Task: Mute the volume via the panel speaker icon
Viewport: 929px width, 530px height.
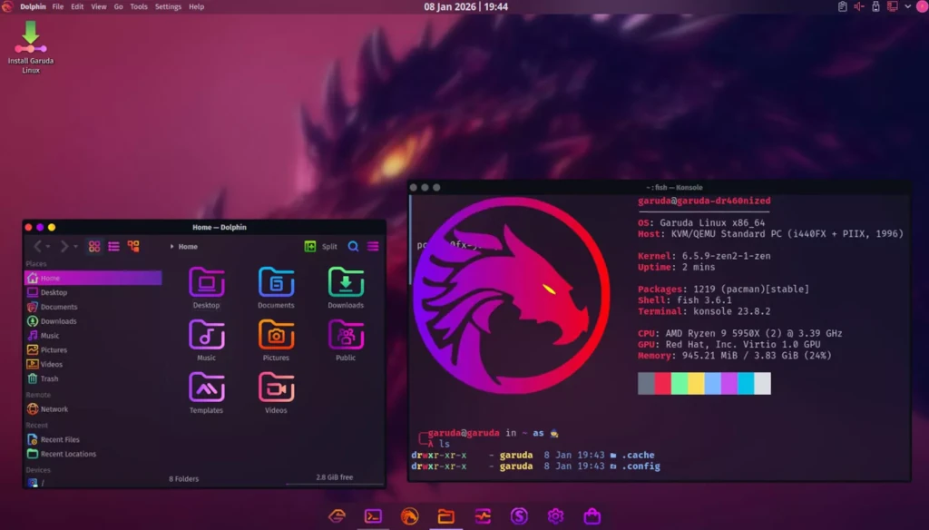Action: (x=859, y=6)
